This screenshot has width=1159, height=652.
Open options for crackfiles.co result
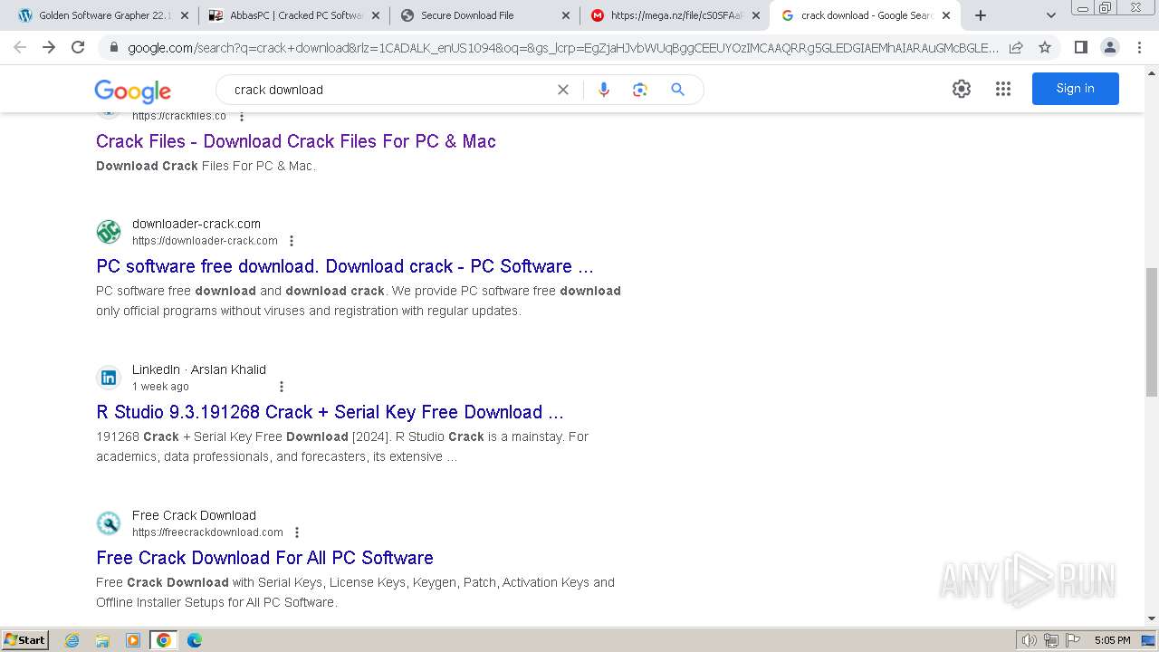[242, 116]
